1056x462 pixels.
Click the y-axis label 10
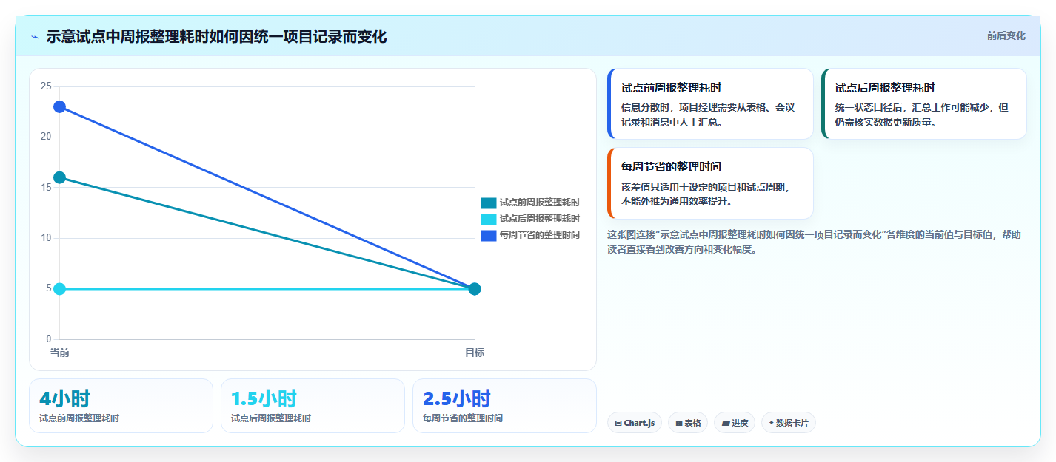pos(46,238)
